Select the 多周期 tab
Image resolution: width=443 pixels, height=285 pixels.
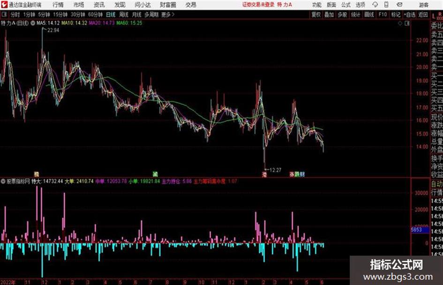pos(151,15)
